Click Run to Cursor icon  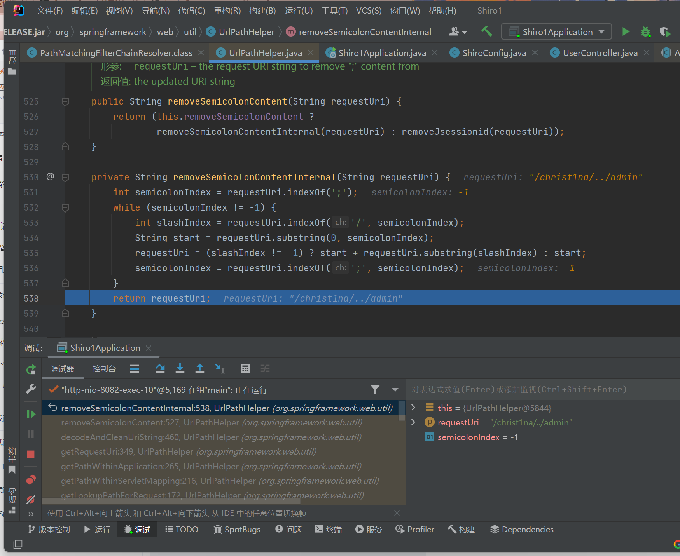tap(220, 368)
